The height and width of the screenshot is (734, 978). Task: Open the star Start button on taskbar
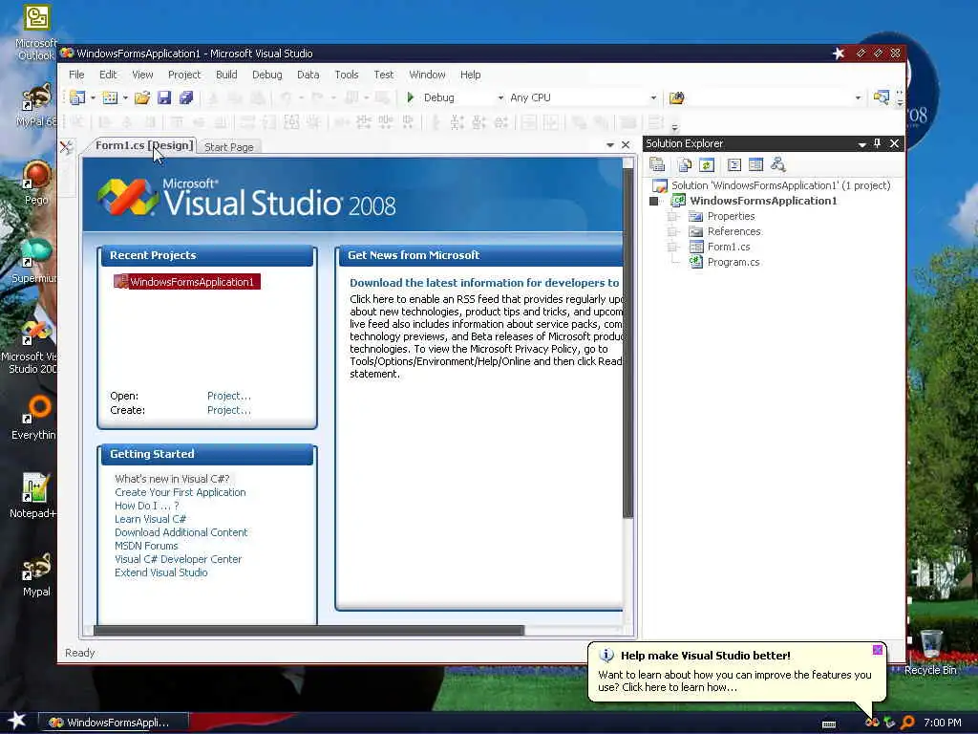click(17, 722)
